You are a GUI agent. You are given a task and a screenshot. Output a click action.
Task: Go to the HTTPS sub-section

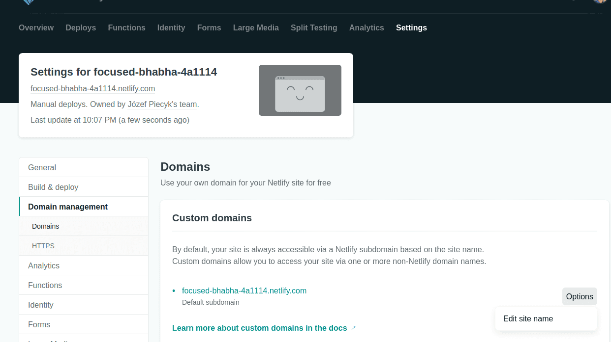[43, 246]
